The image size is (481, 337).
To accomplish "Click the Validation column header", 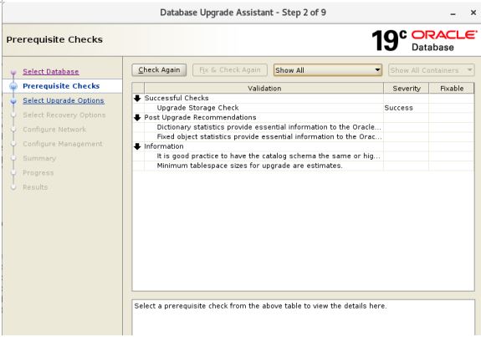I will pos(264,89).
